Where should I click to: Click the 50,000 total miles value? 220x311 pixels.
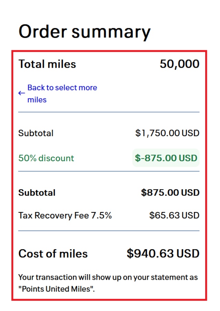click(179, 64)
